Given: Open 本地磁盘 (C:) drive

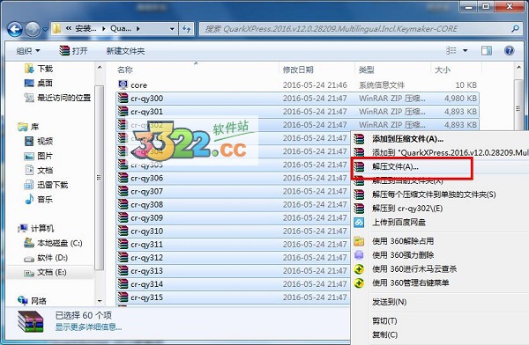Looking at the screenshot, I should point(53,243).
